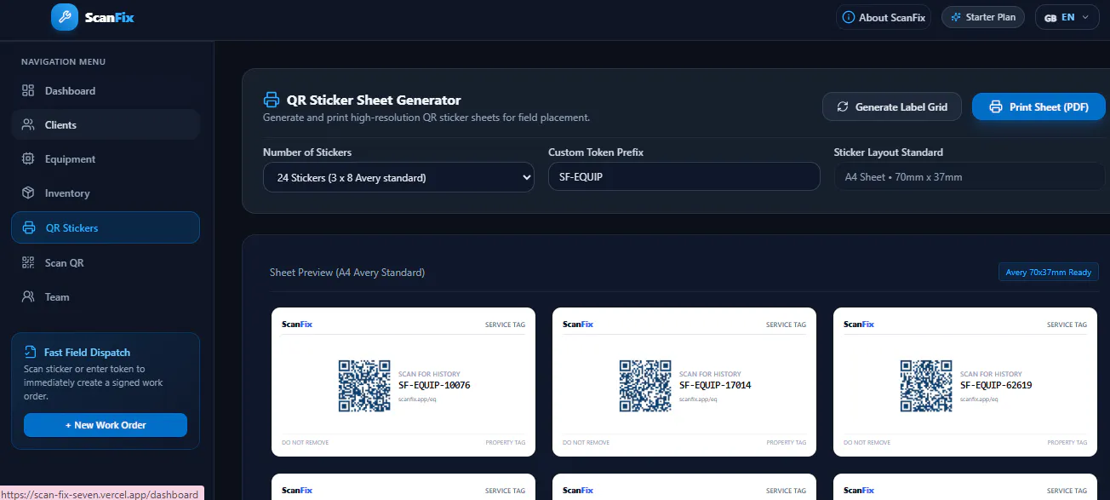Click the token text "SF-EQUIP-62619"
The width and height of the screenshot is (1110, 500).
coord(996,385)
